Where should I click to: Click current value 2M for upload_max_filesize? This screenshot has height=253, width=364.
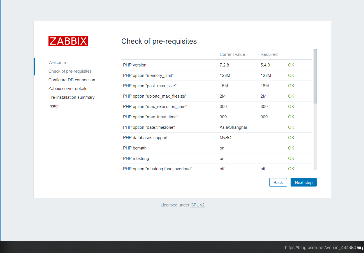pyautogui.click(x=222, y=96)
